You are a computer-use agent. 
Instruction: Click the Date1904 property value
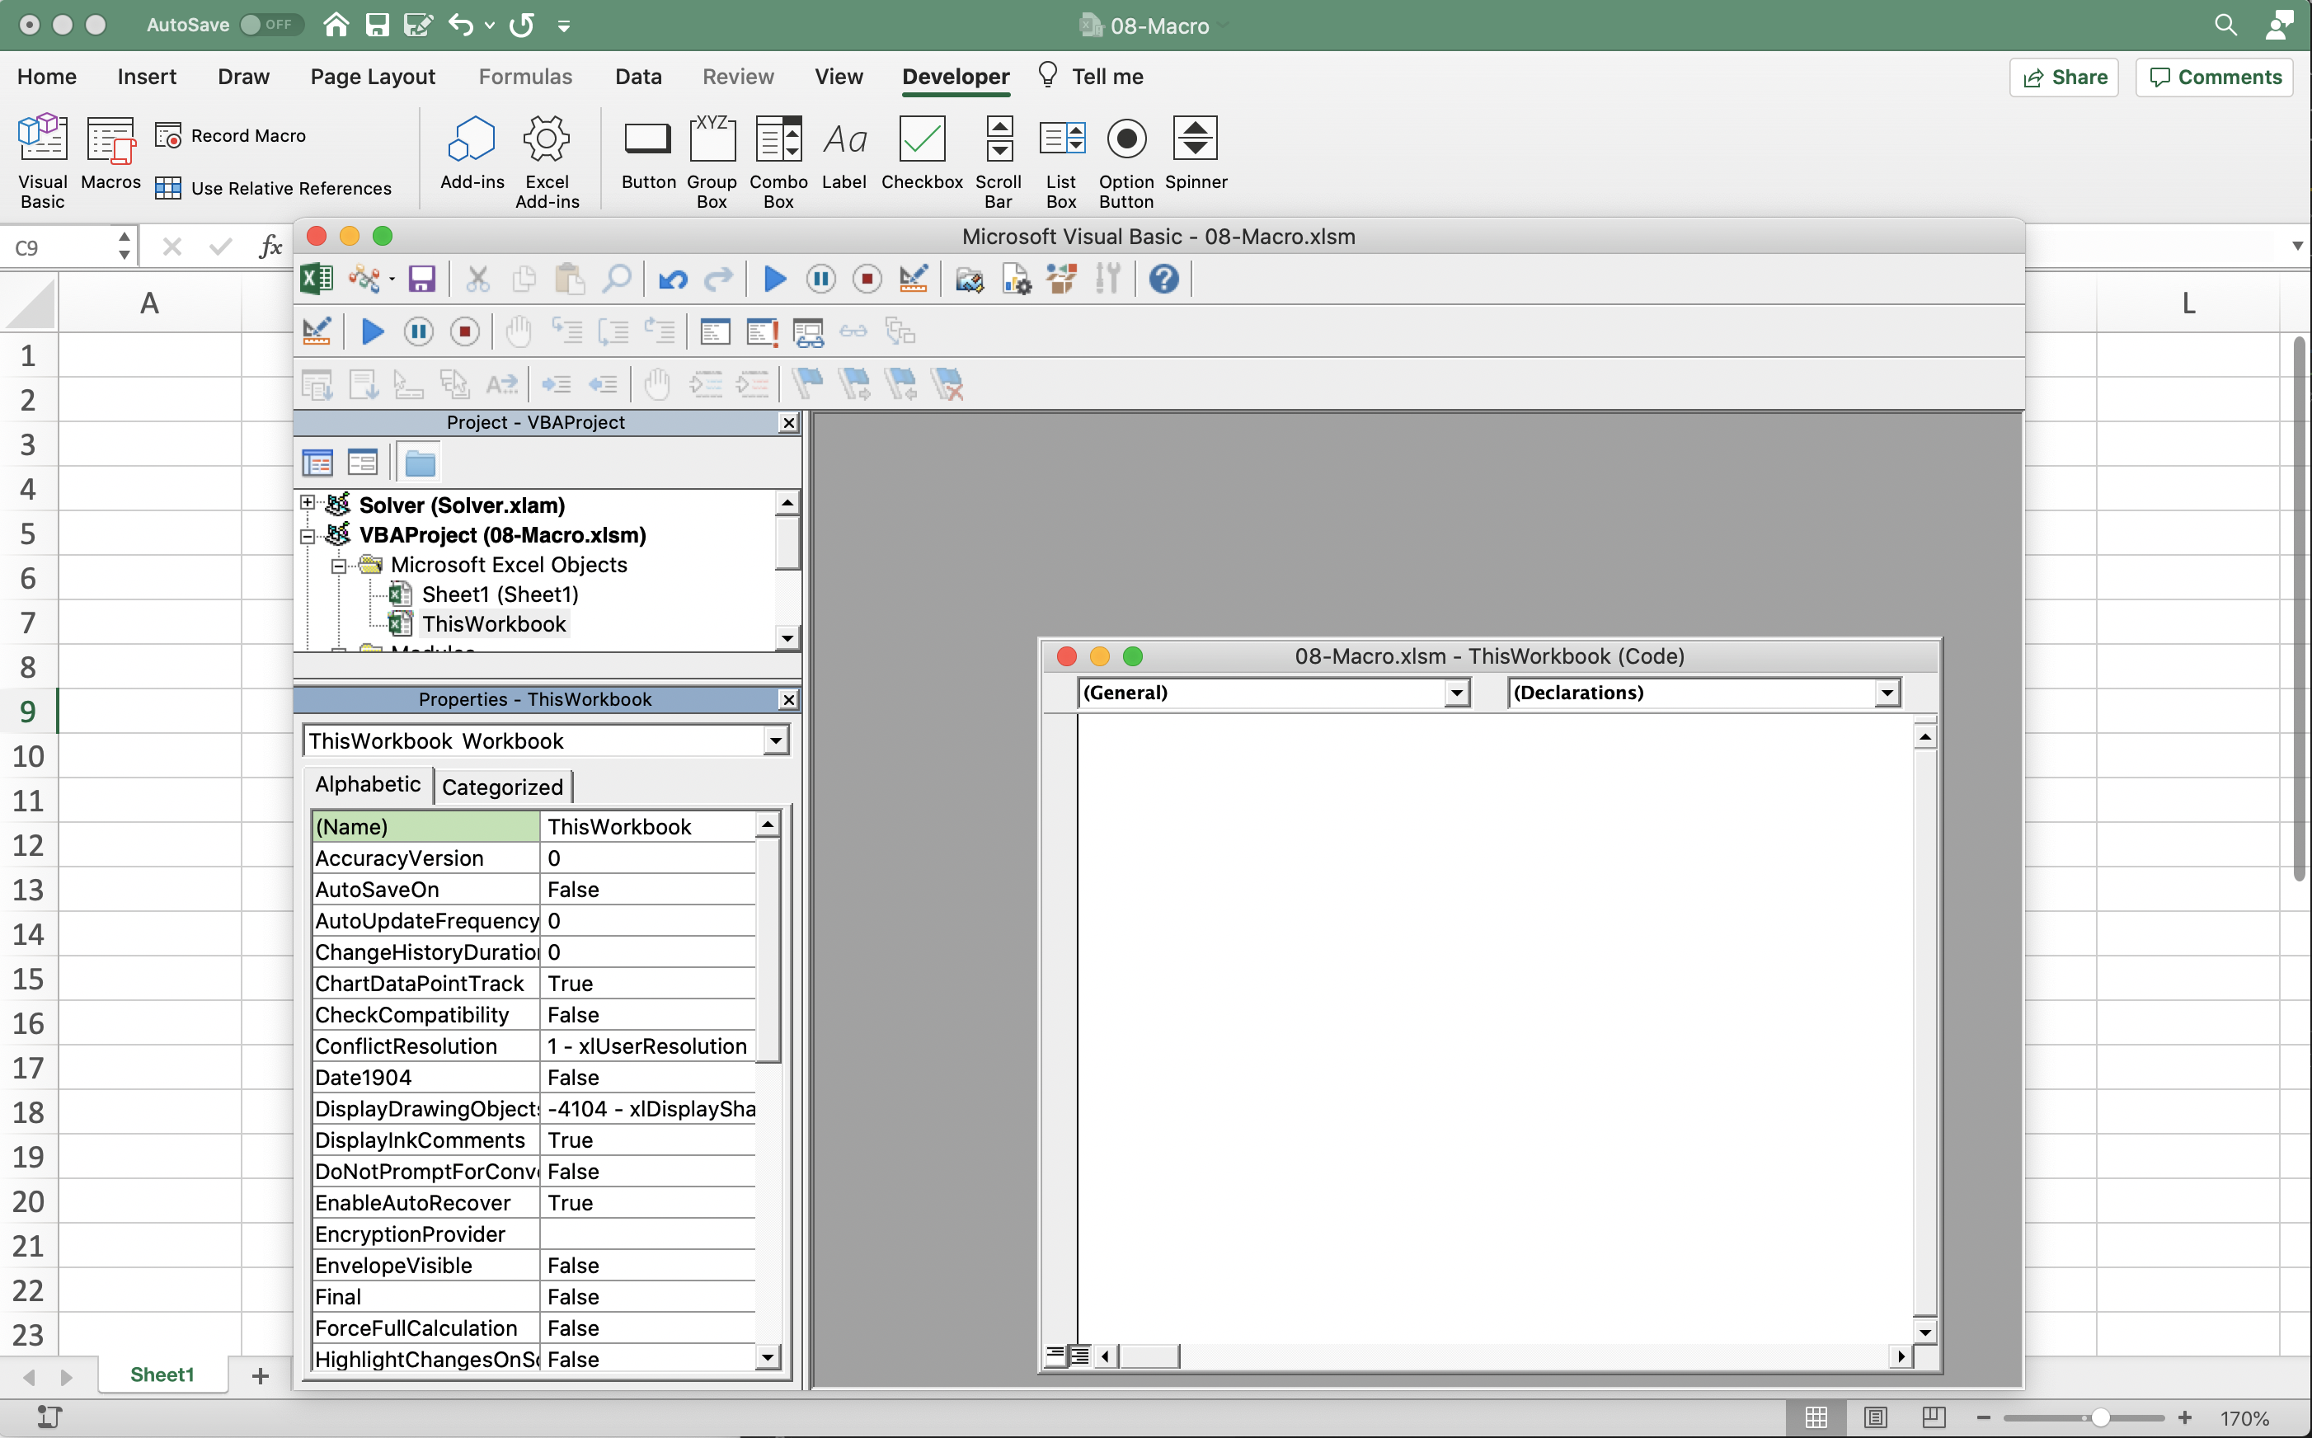647,1078
